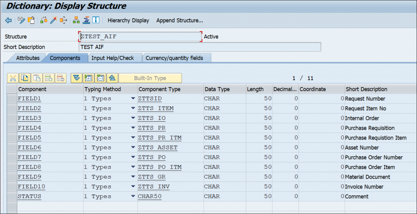Switch to the Attributes tab
417x214 pixels.
(28, 58)
